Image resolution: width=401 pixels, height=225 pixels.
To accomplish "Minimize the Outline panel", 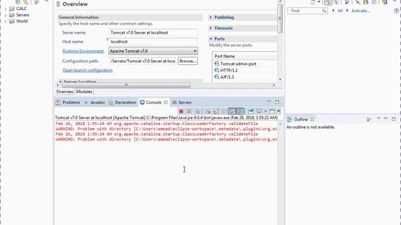I will (x=386, y=118).
